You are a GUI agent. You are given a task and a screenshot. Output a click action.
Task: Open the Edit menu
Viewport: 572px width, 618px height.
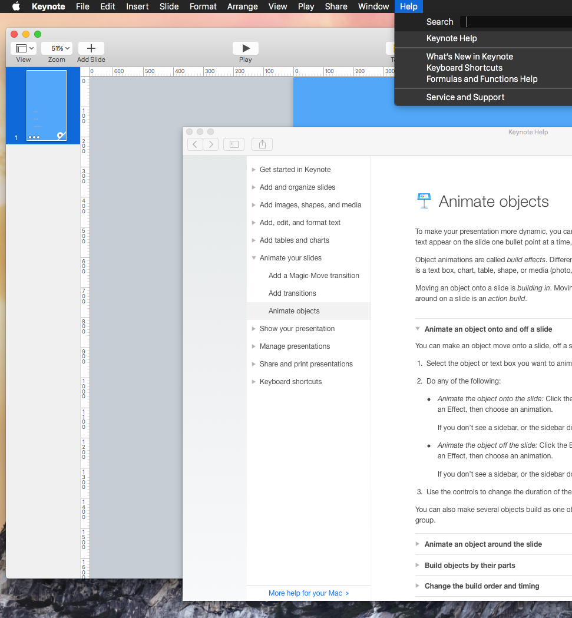108,6
